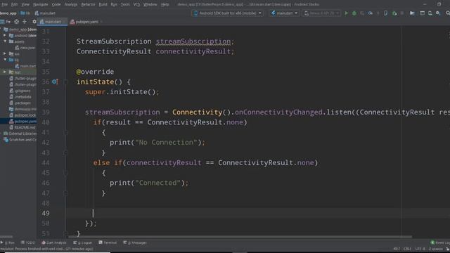Switch to the pubspec.yaml editor tab
The height and width of the screenshot is (253, 450).
pos(86,22)
